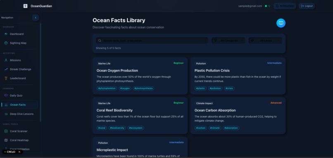Click the #crisis tag
The width and height of the screenshot is (333, 158).
pos(229,88)
